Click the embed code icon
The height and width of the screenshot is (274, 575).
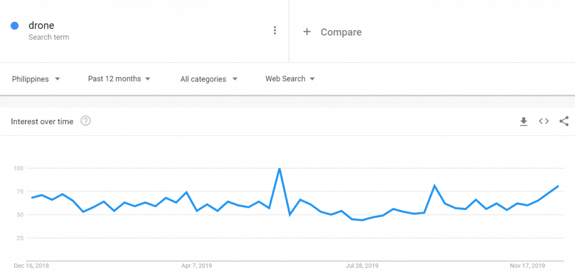[544, 121]
